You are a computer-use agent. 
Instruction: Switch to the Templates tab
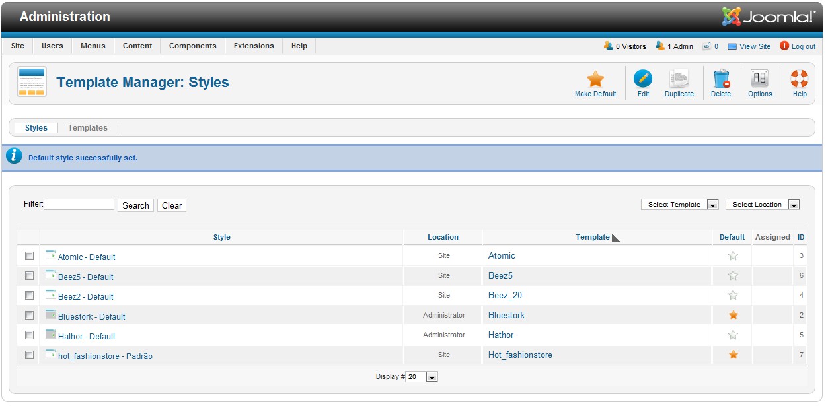point(88,128)
